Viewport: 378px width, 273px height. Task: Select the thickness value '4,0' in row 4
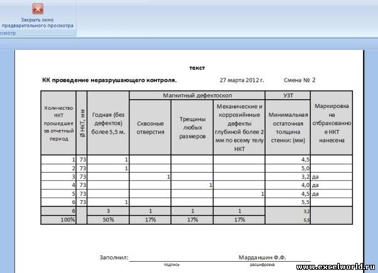click(305, 185)
